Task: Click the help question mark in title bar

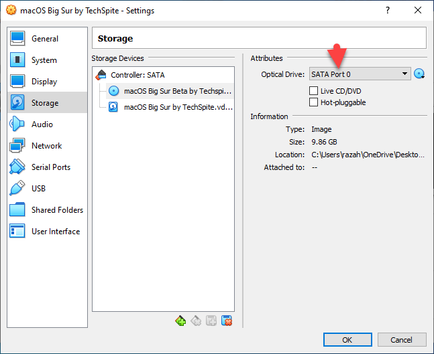Action: coord(388,11)
